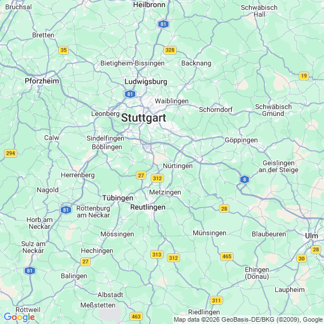Select the 294 road shield near Calw
Screen dimensions: 324x324
[10, 153]
